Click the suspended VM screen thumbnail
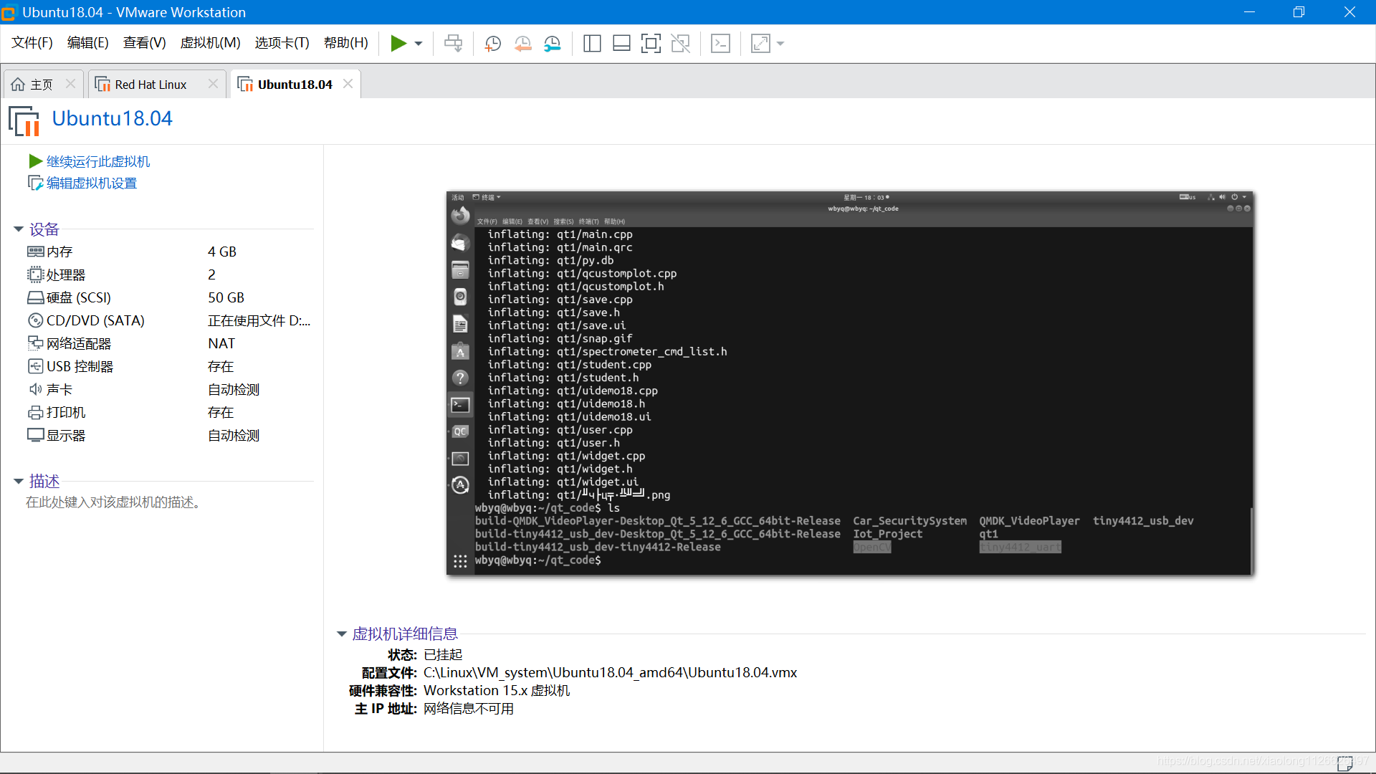This screenshot has height=774, width=1376. coord(849,383)
